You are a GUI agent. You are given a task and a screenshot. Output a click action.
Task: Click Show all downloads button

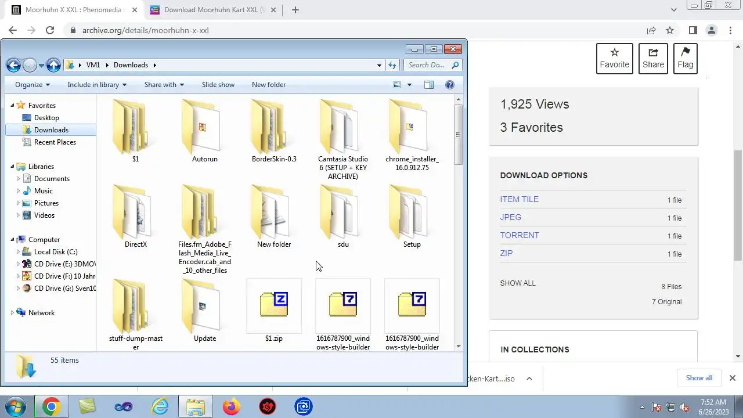699,378
